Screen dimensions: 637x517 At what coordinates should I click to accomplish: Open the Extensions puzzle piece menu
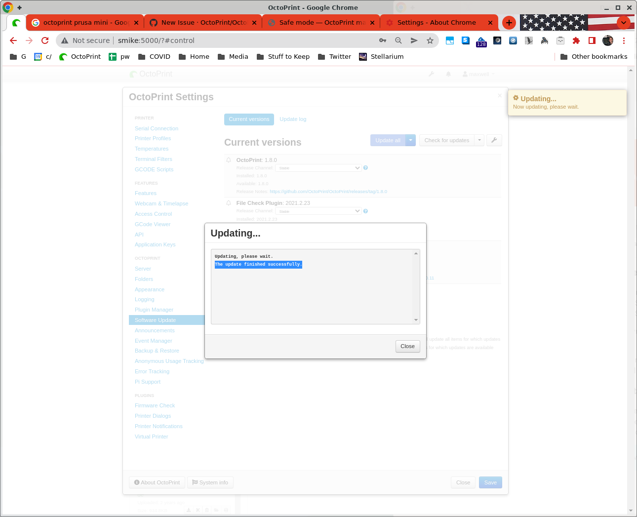pyautogui.click(x=576, y=40)
